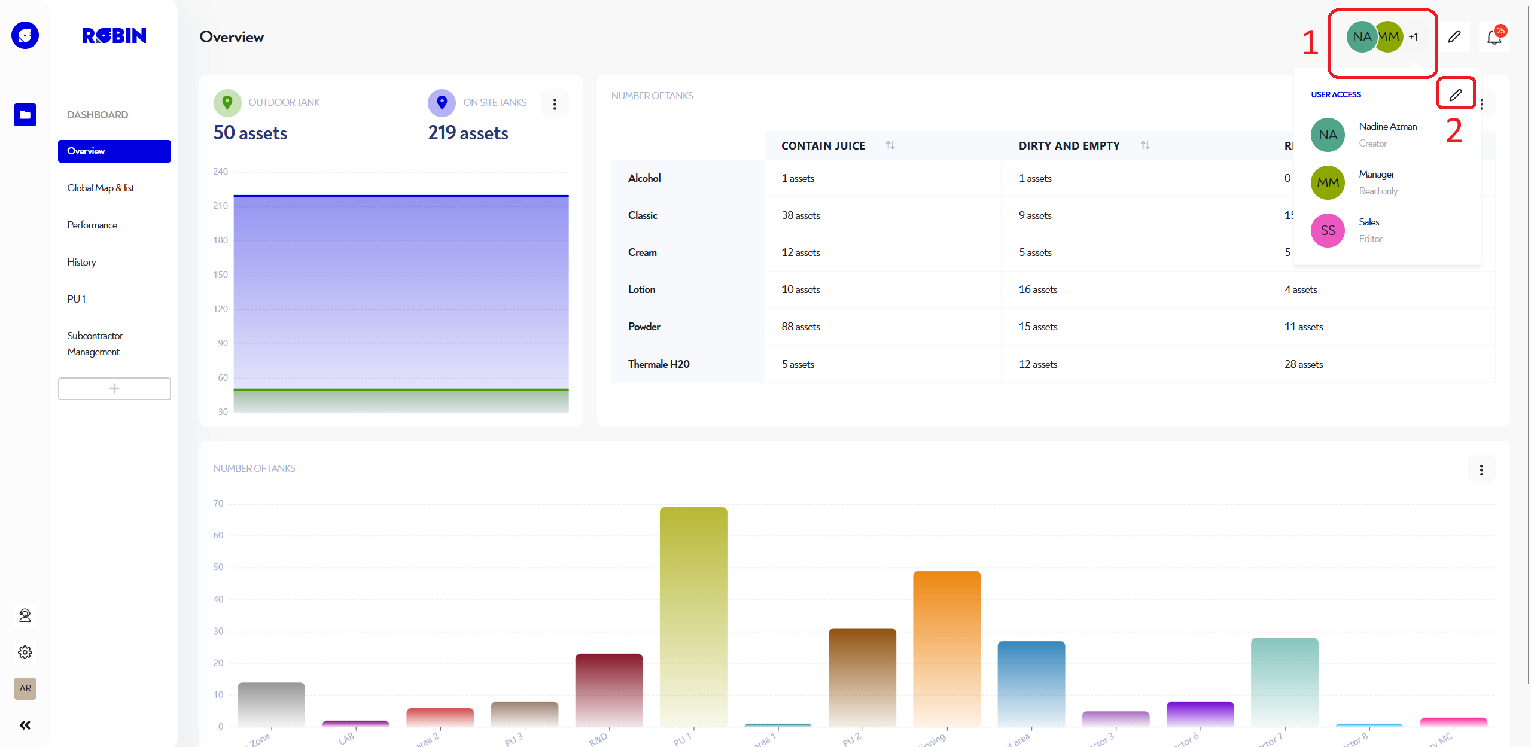
Task: Click the green Outdoor Tank location pin icon
Action: point(227,103)
